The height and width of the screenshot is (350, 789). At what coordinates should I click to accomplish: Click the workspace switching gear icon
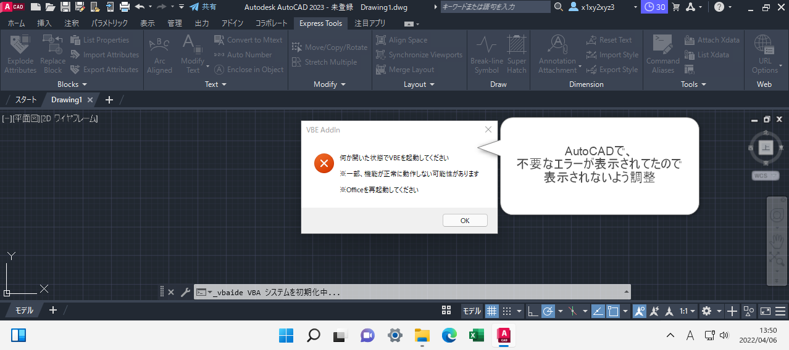[706, 311]
